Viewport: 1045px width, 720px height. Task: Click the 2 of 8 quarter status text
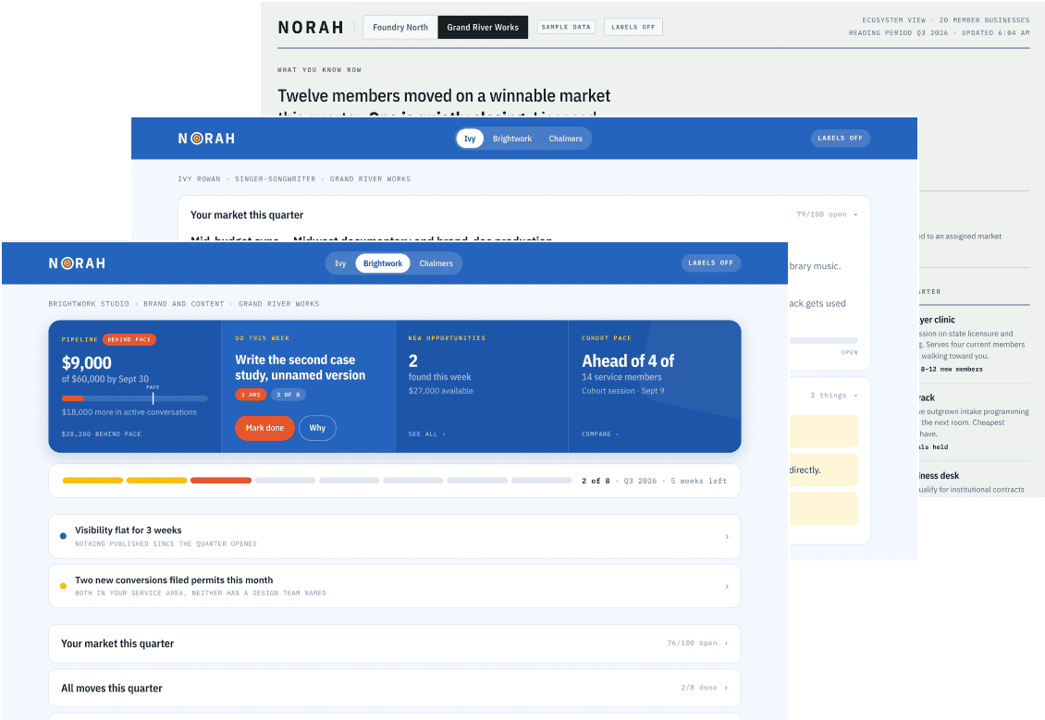(596, 481)
